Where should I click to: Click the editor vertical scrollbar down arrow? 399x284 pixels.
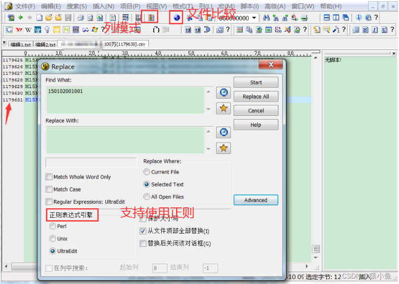tap(316, 258)
